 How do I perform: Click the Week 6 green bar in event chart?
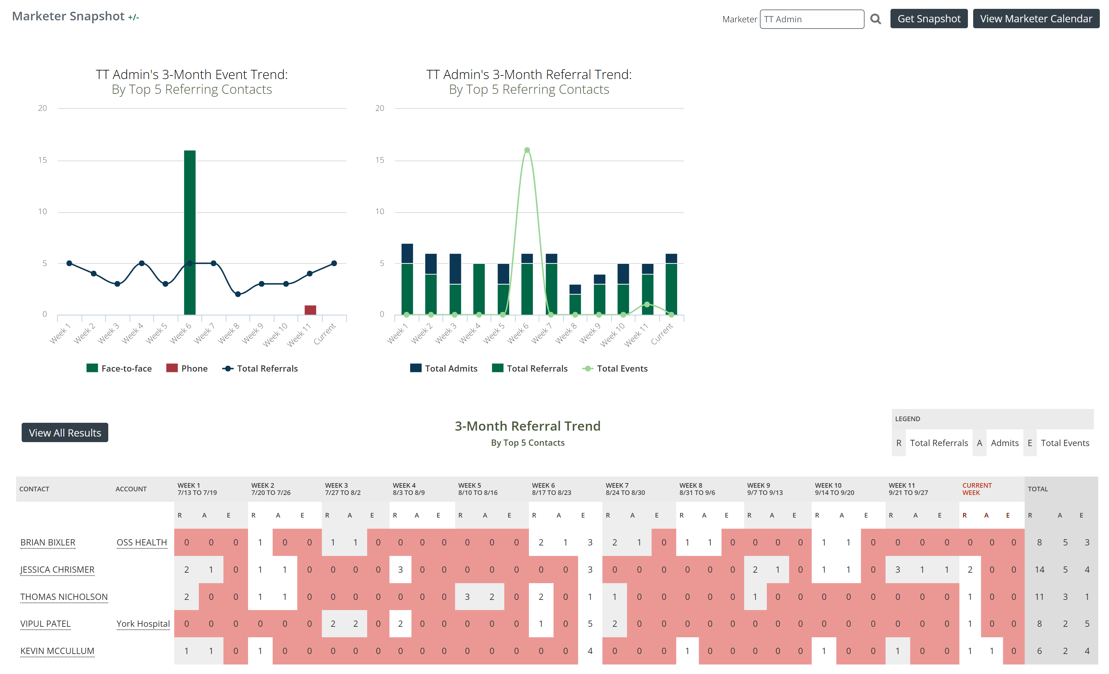click(x=190, y=232)
